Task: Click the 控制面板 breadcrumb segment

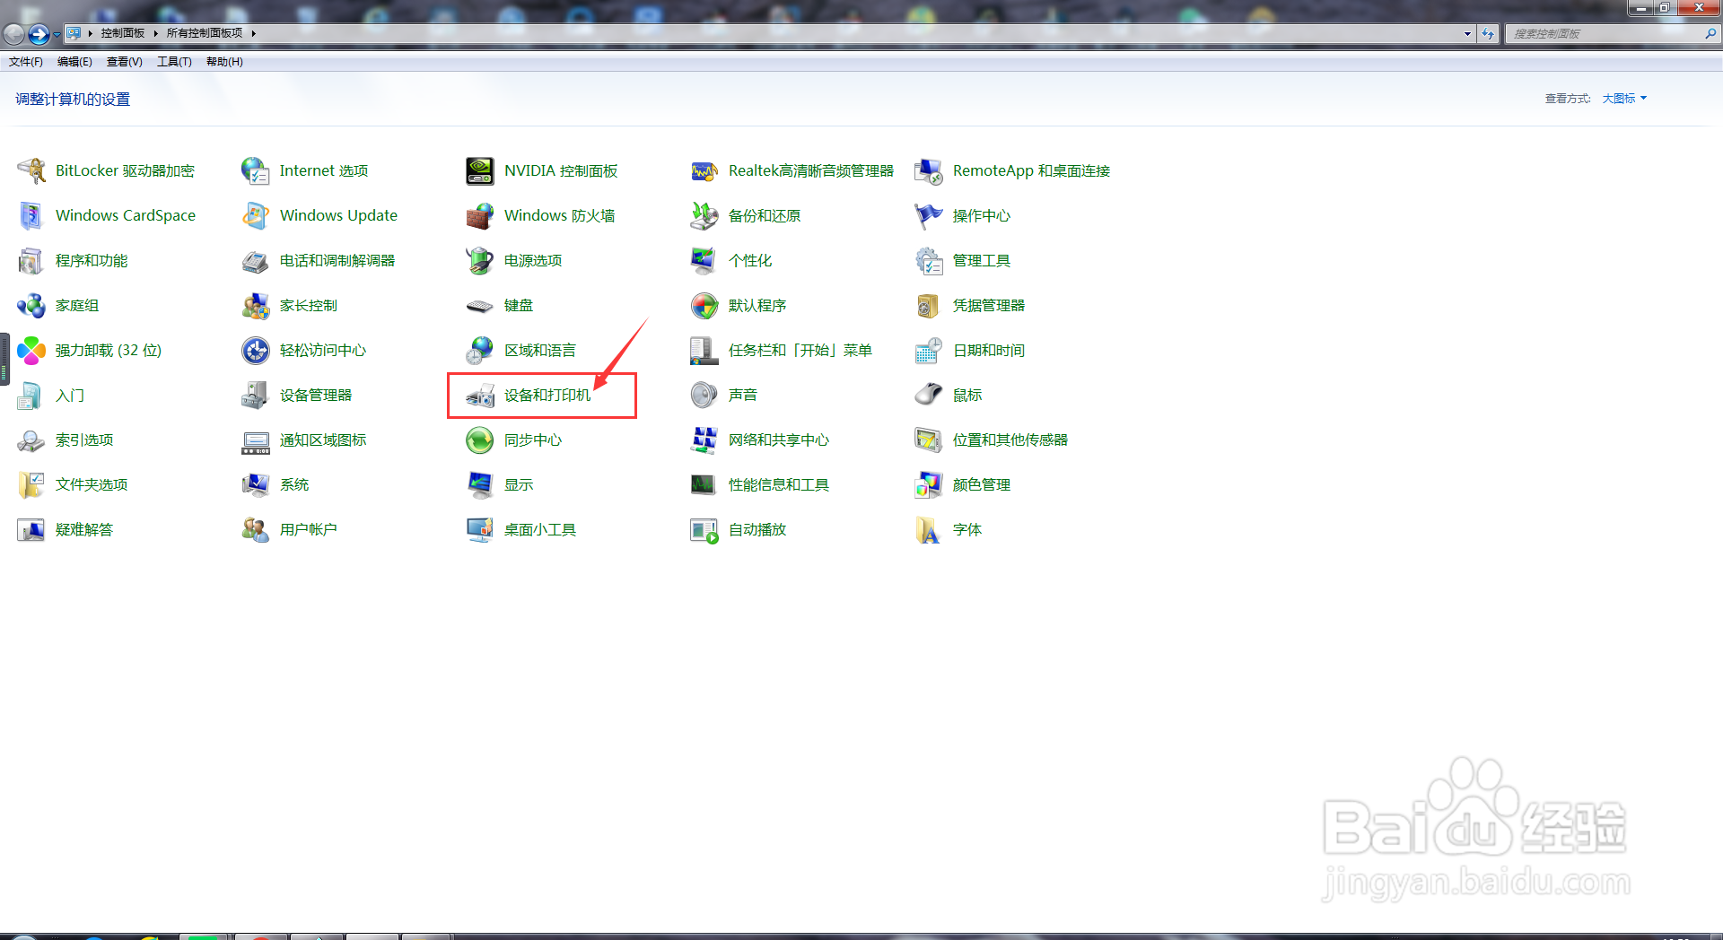Action: [x=123, y=33]
